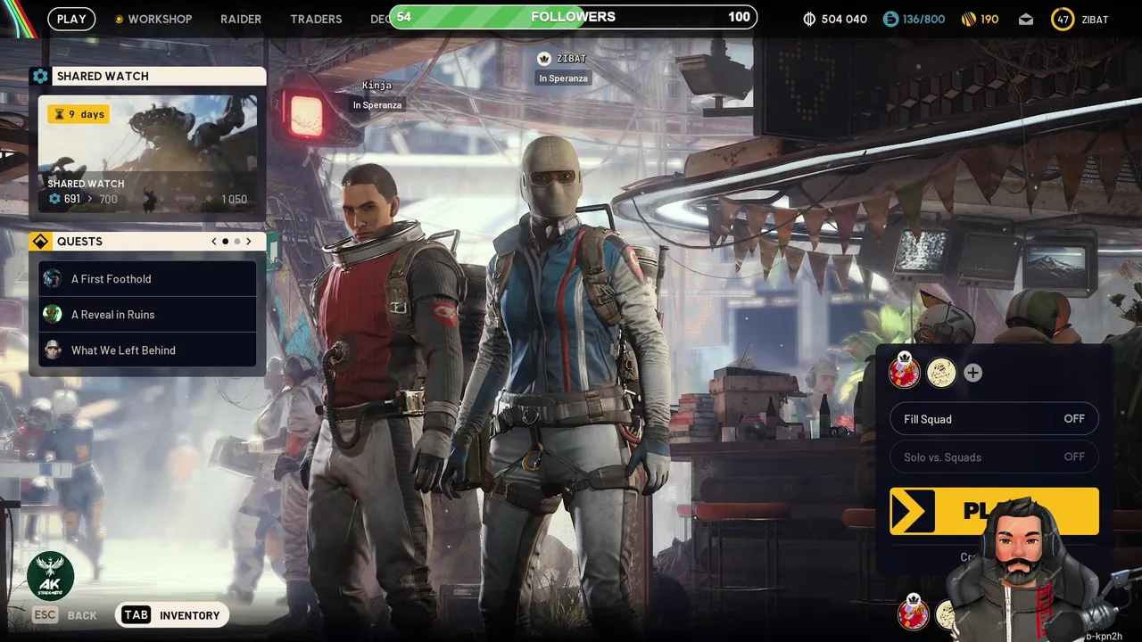Viewport: 1142px width, 642px height.
Task: Add a squad member with plus icon
Action: click(x=972, y=374)
